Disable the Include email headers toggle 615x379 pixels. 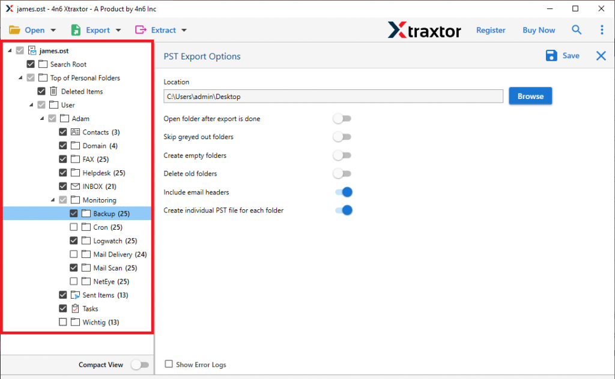(342, 192)
